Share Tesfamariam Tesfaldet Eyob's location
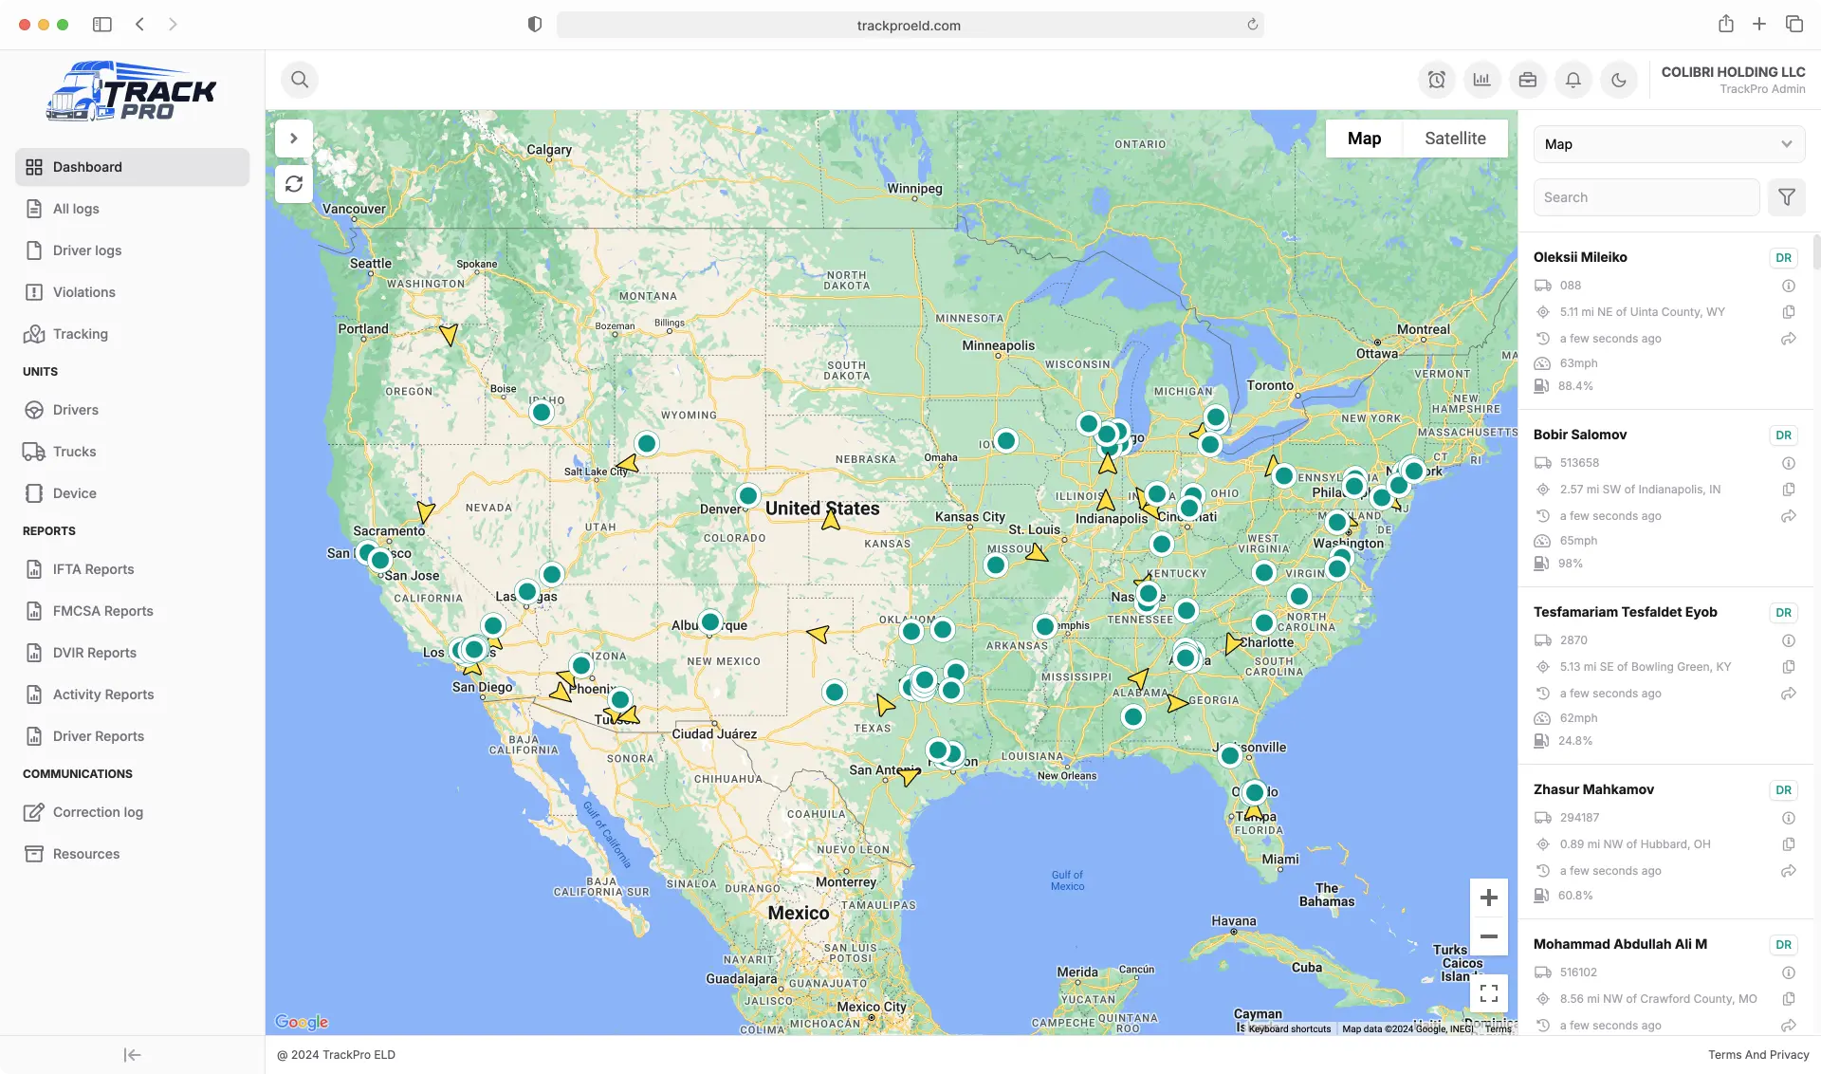The width and height of the screenshot is (1821, 1074). 1789,694
